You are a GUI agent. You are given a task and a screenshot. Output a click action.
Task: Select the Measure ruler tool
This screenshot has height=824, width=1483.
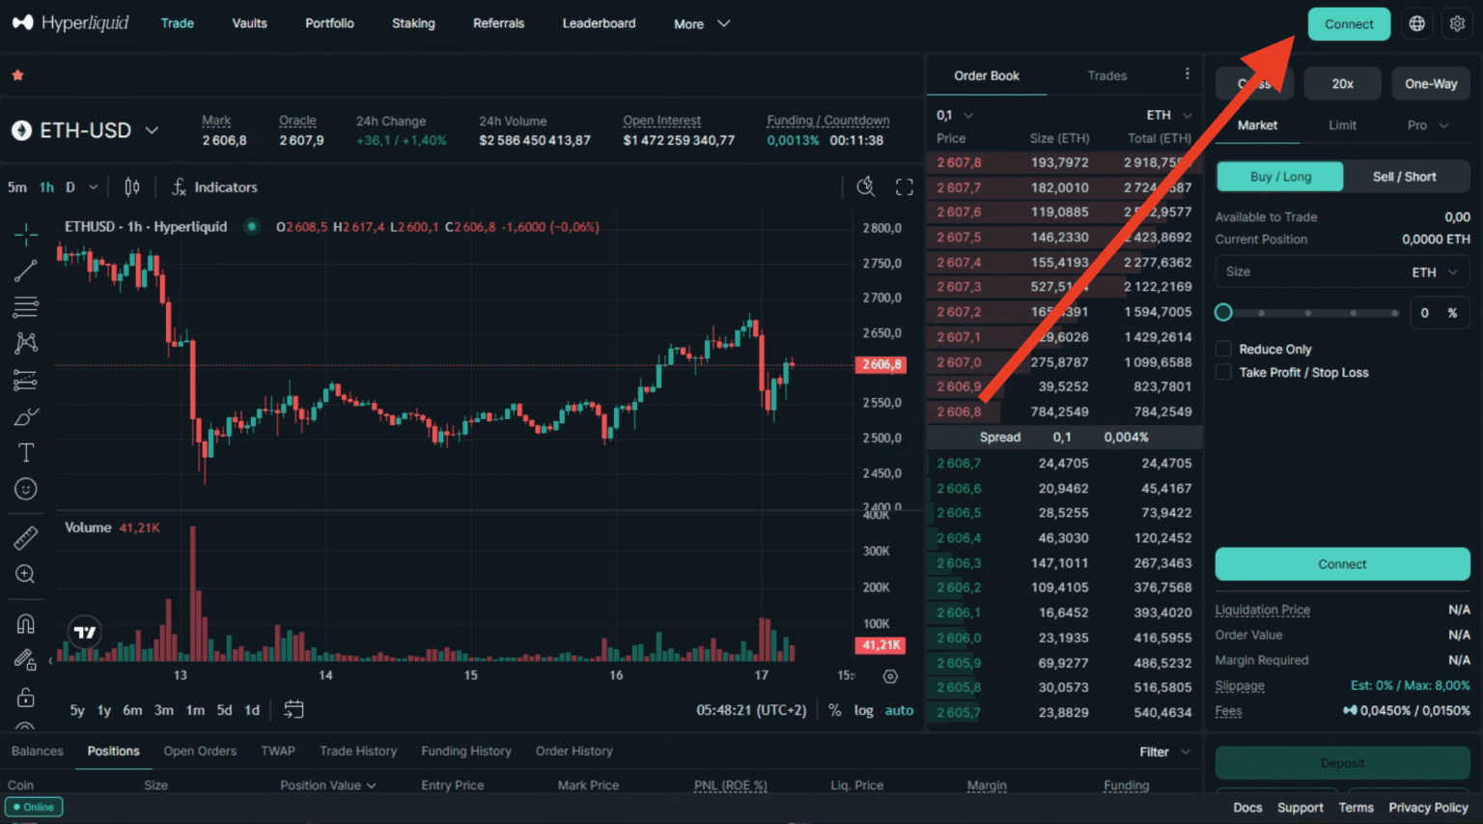click(x=24, y=536)
